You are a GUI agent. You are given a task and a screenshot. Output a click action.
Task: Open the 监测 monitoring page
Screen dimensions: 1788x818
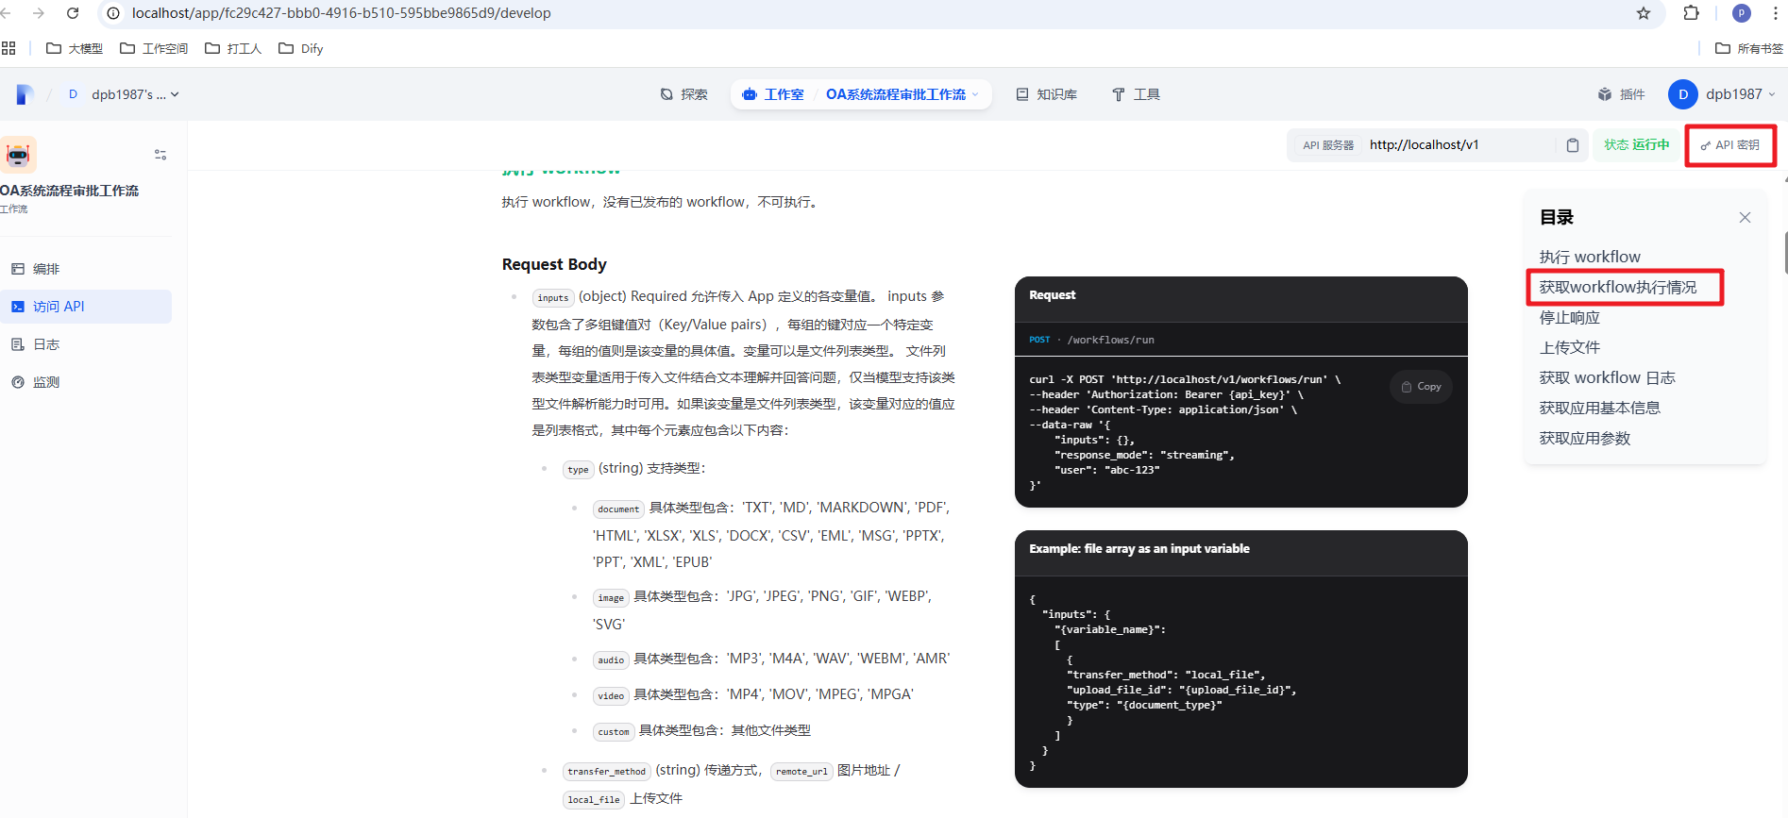pyautogui.click(x=45, y=382)
